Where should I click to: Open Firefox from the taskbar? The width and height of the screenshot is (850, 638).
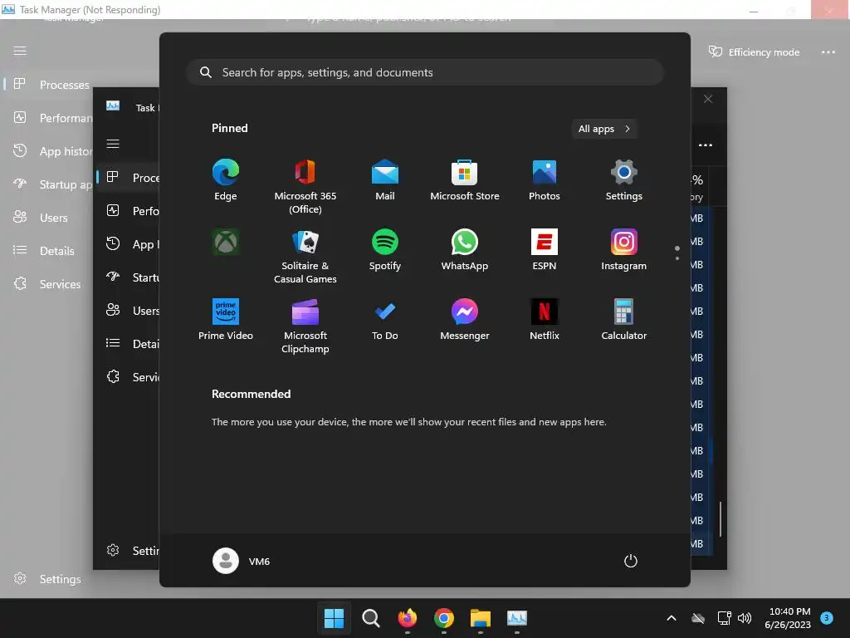pos(407,618)
